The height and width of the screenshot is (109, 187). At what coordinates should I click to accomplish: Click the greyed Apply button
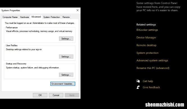point(72,95)
